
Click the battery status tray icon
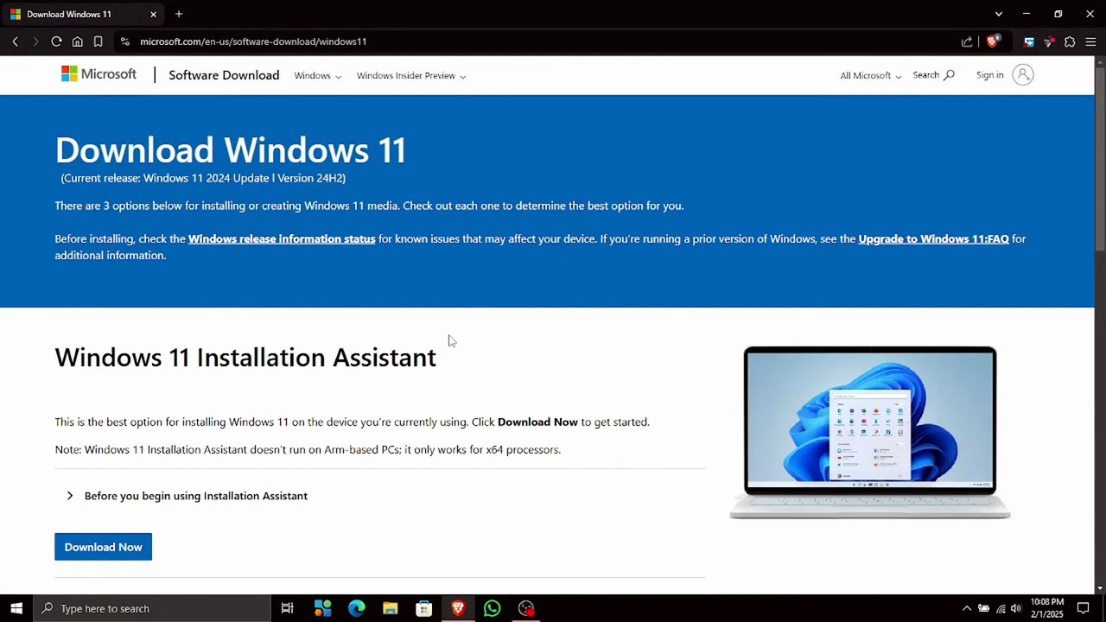(983, 608)
